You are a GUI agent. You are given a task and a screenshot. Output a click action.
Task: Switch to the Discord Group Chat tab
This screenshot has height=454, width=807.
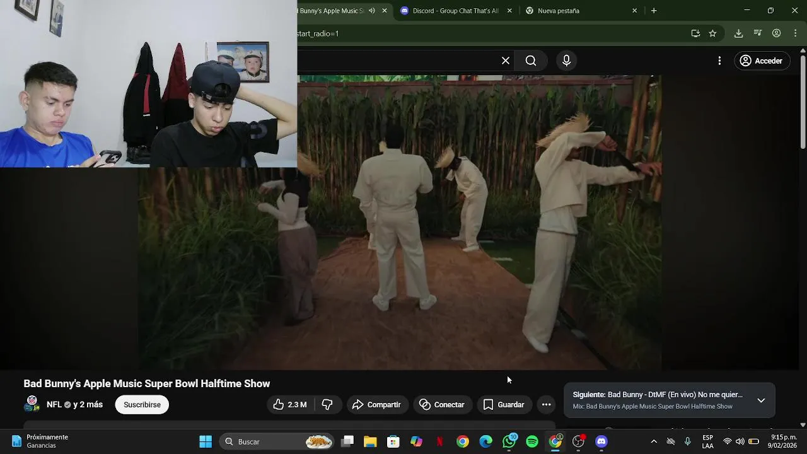tap(456, 11)
